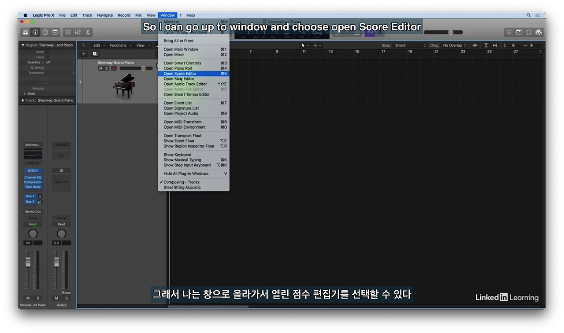Open the Compressor plug-in slot
Screen dimensions: 564x333
pos(33,182)
